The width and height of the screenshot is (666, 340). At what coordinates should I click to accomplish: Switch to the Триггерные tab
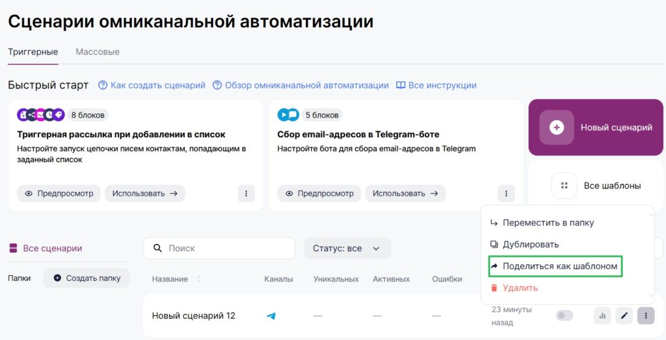point(33,52)
